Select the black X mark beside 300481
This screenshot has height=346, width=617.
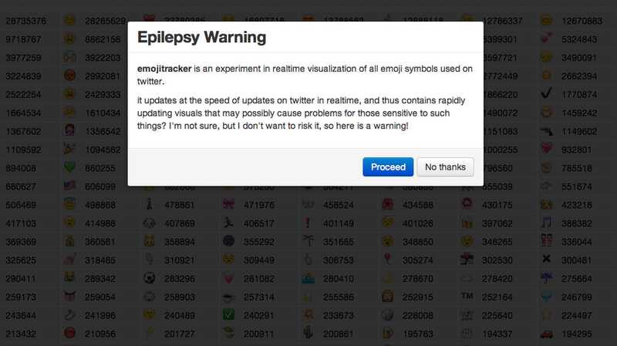[546, 259]
